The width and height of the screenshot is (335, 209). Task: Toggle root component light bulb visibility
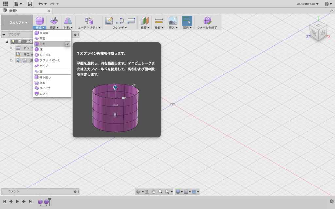(x=13, y=41)
